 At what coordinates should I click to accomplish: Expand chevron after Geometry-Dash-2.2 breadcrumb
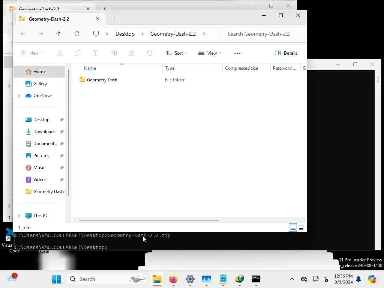click(x=204, y=34)
